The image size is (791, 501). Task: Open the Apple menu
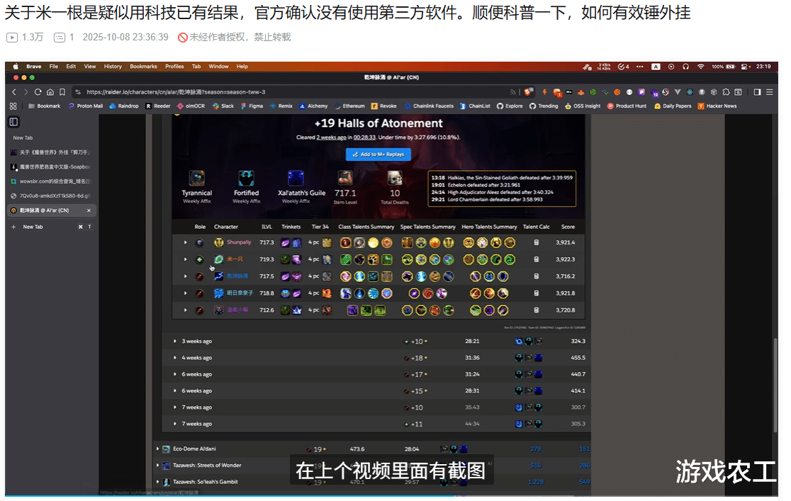[x=16, y=67]
